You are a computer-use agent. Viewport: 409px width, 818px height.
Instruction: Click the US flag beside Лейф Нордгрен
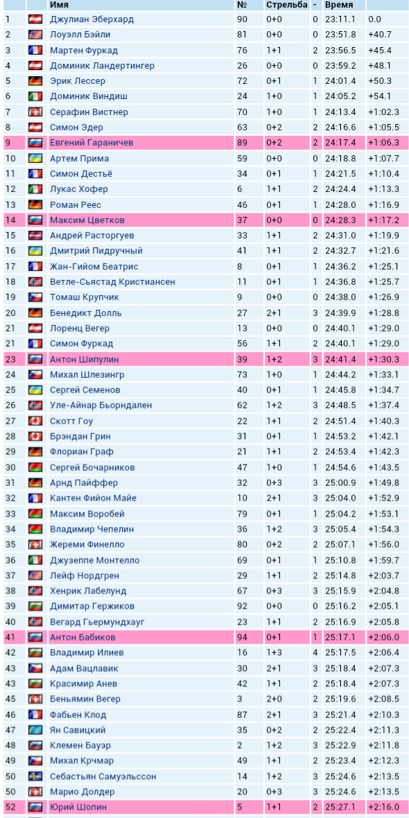pyautogui.click(x=35, y=576)
